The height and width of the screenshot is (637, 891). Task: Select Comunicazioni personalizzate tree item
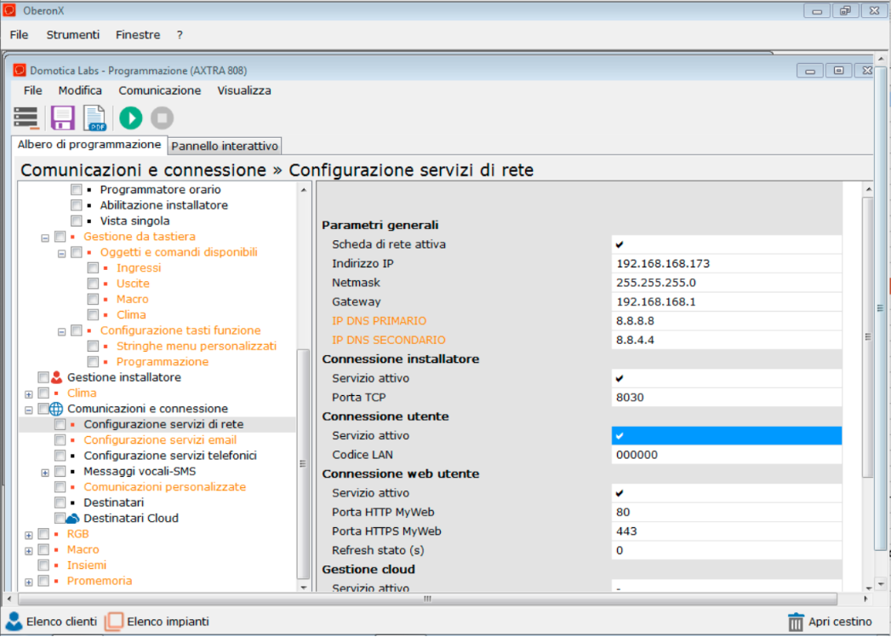coord(165,487)
